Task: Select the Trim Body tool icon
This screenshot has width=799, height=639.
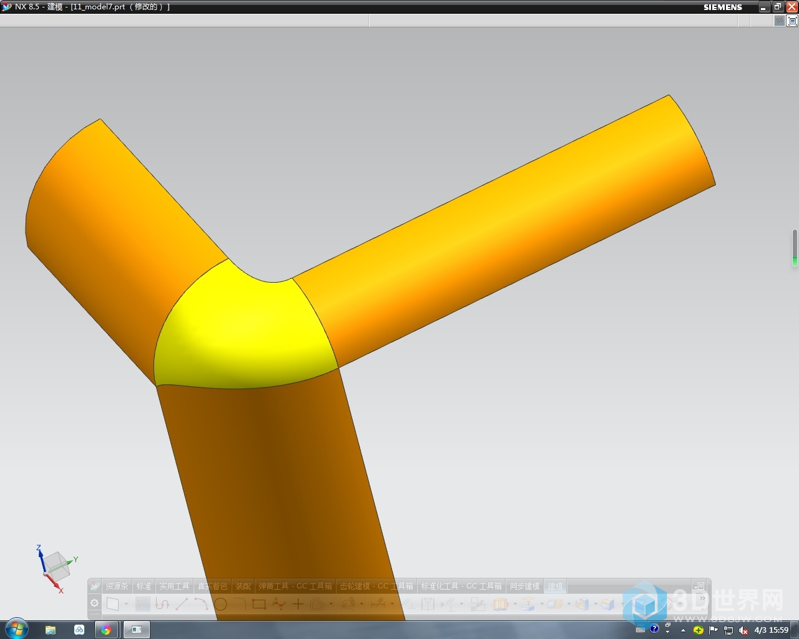Action: (x=608, y=603)
